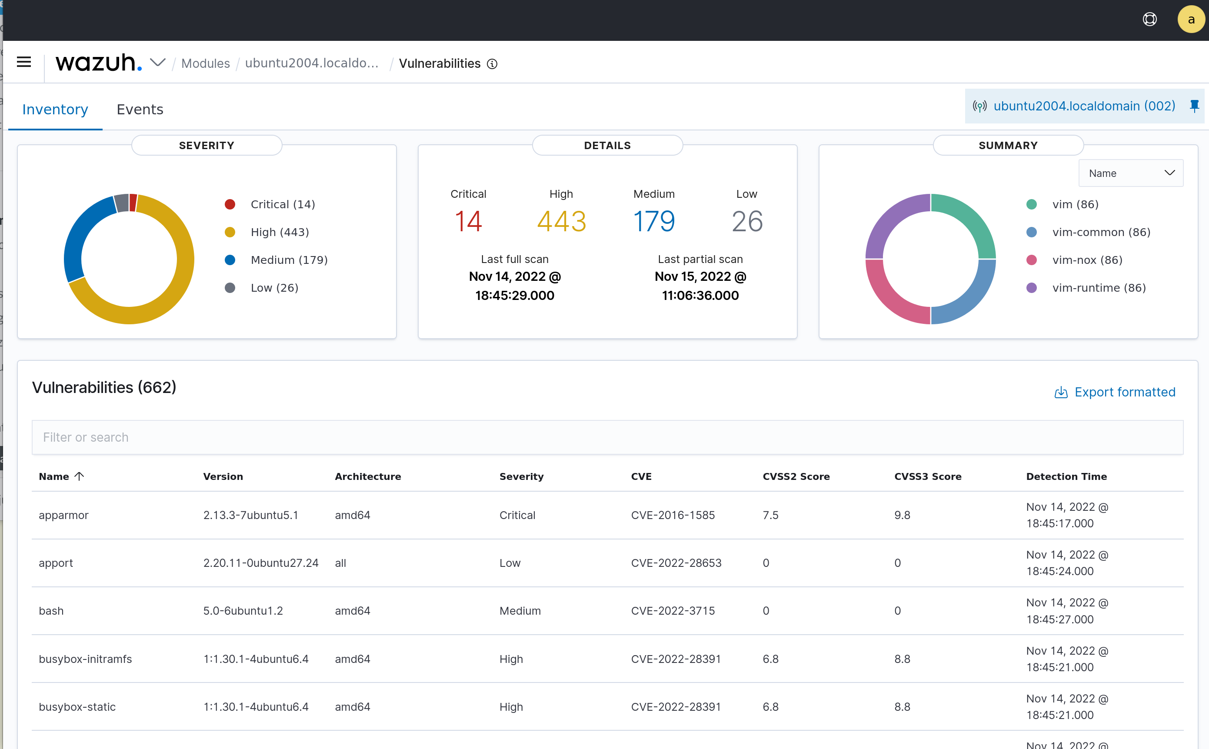Switch to the Inventory tab

click(55, 110)
